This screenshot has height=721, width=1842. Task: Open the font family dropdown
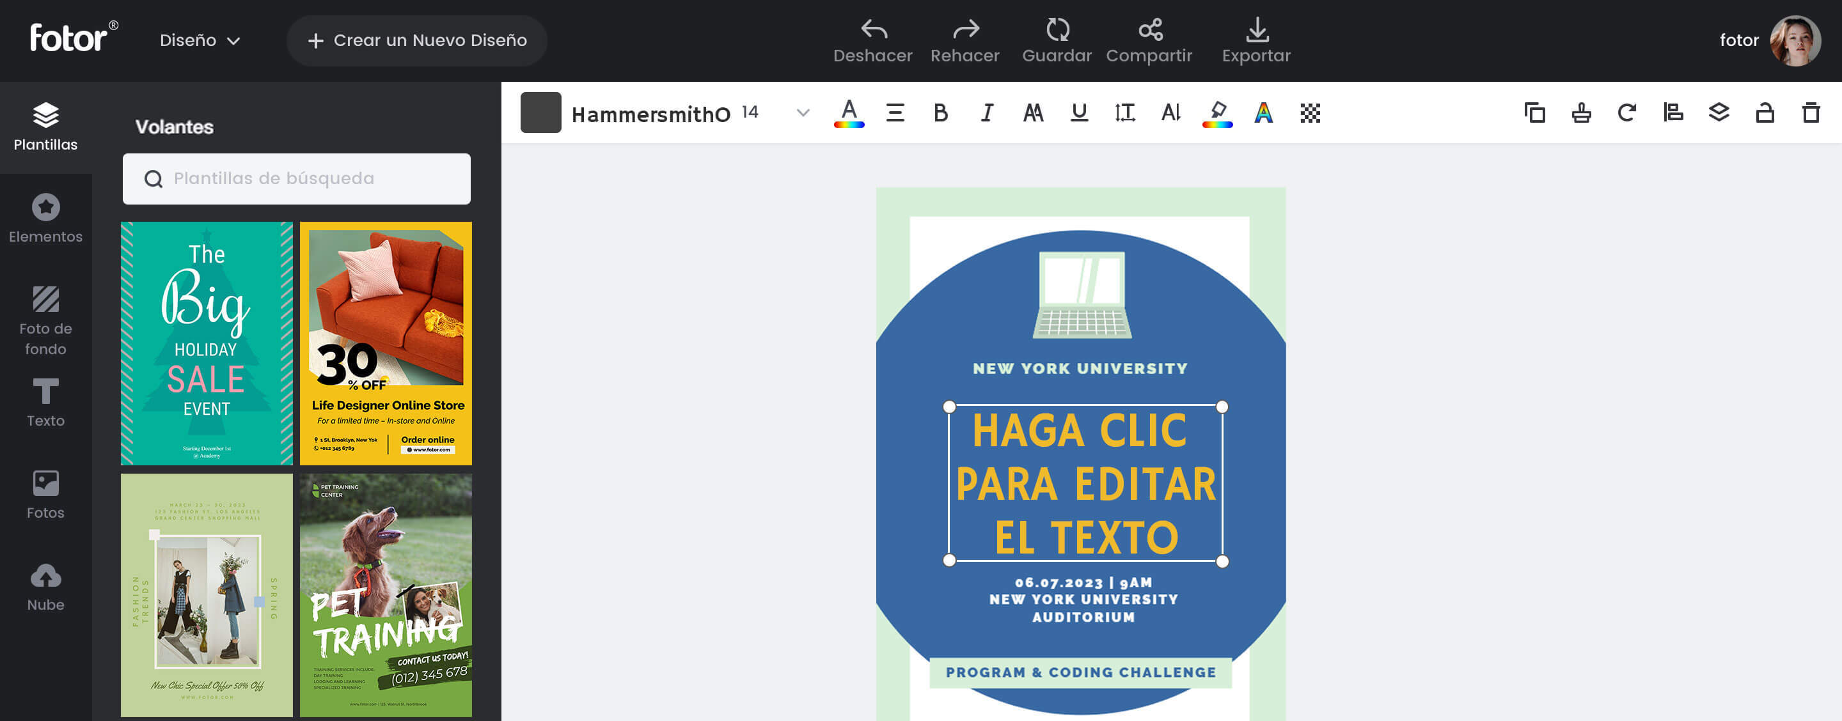click(801, 112)
